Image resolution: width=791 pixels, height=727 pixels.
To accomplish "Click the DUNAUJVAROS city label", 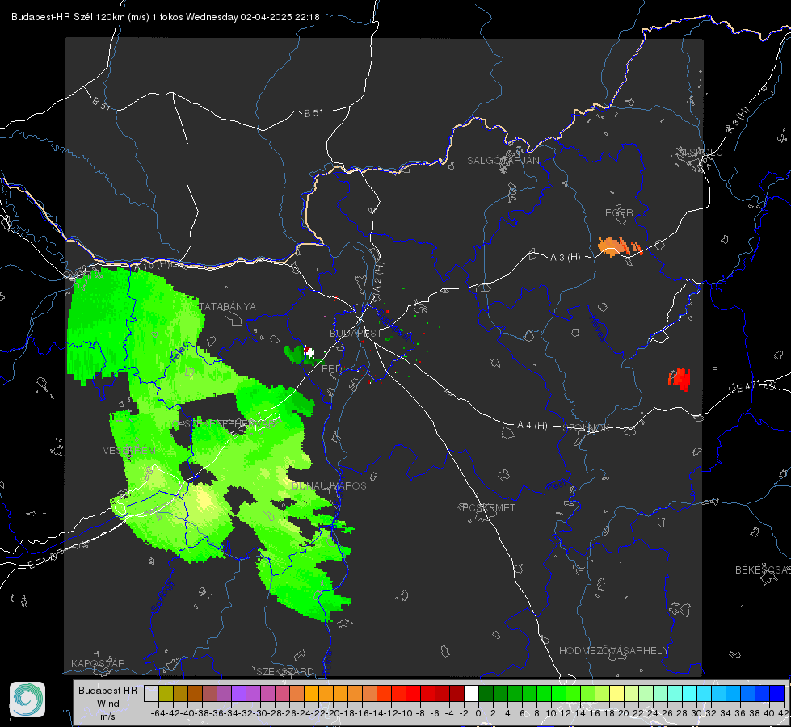I will click(x=329, y=485).
